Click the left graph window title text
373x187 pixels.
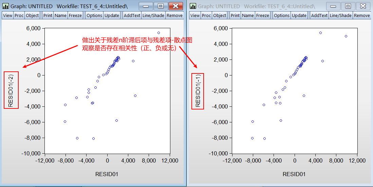coord(69,6)
